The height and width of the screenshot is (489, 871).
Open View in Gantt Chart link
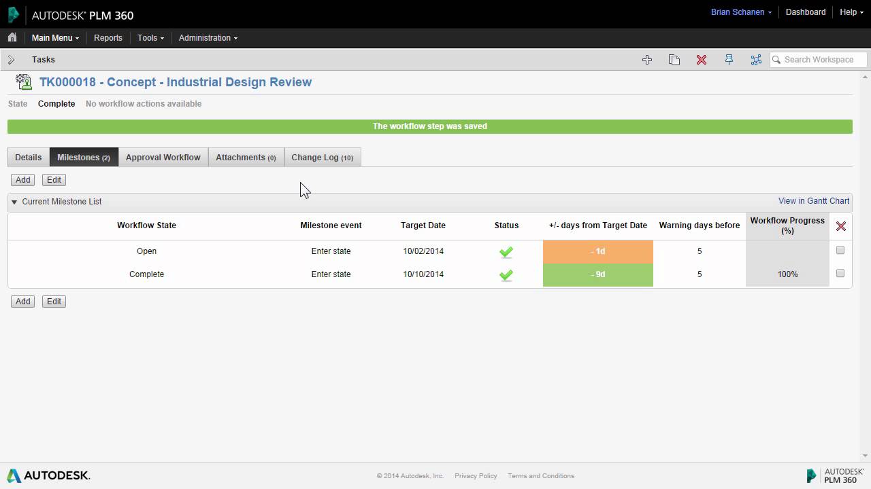pos(814,201)
